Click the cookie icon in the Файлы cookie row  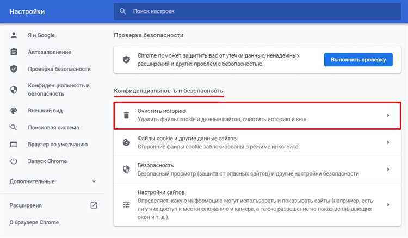[126, 142]
